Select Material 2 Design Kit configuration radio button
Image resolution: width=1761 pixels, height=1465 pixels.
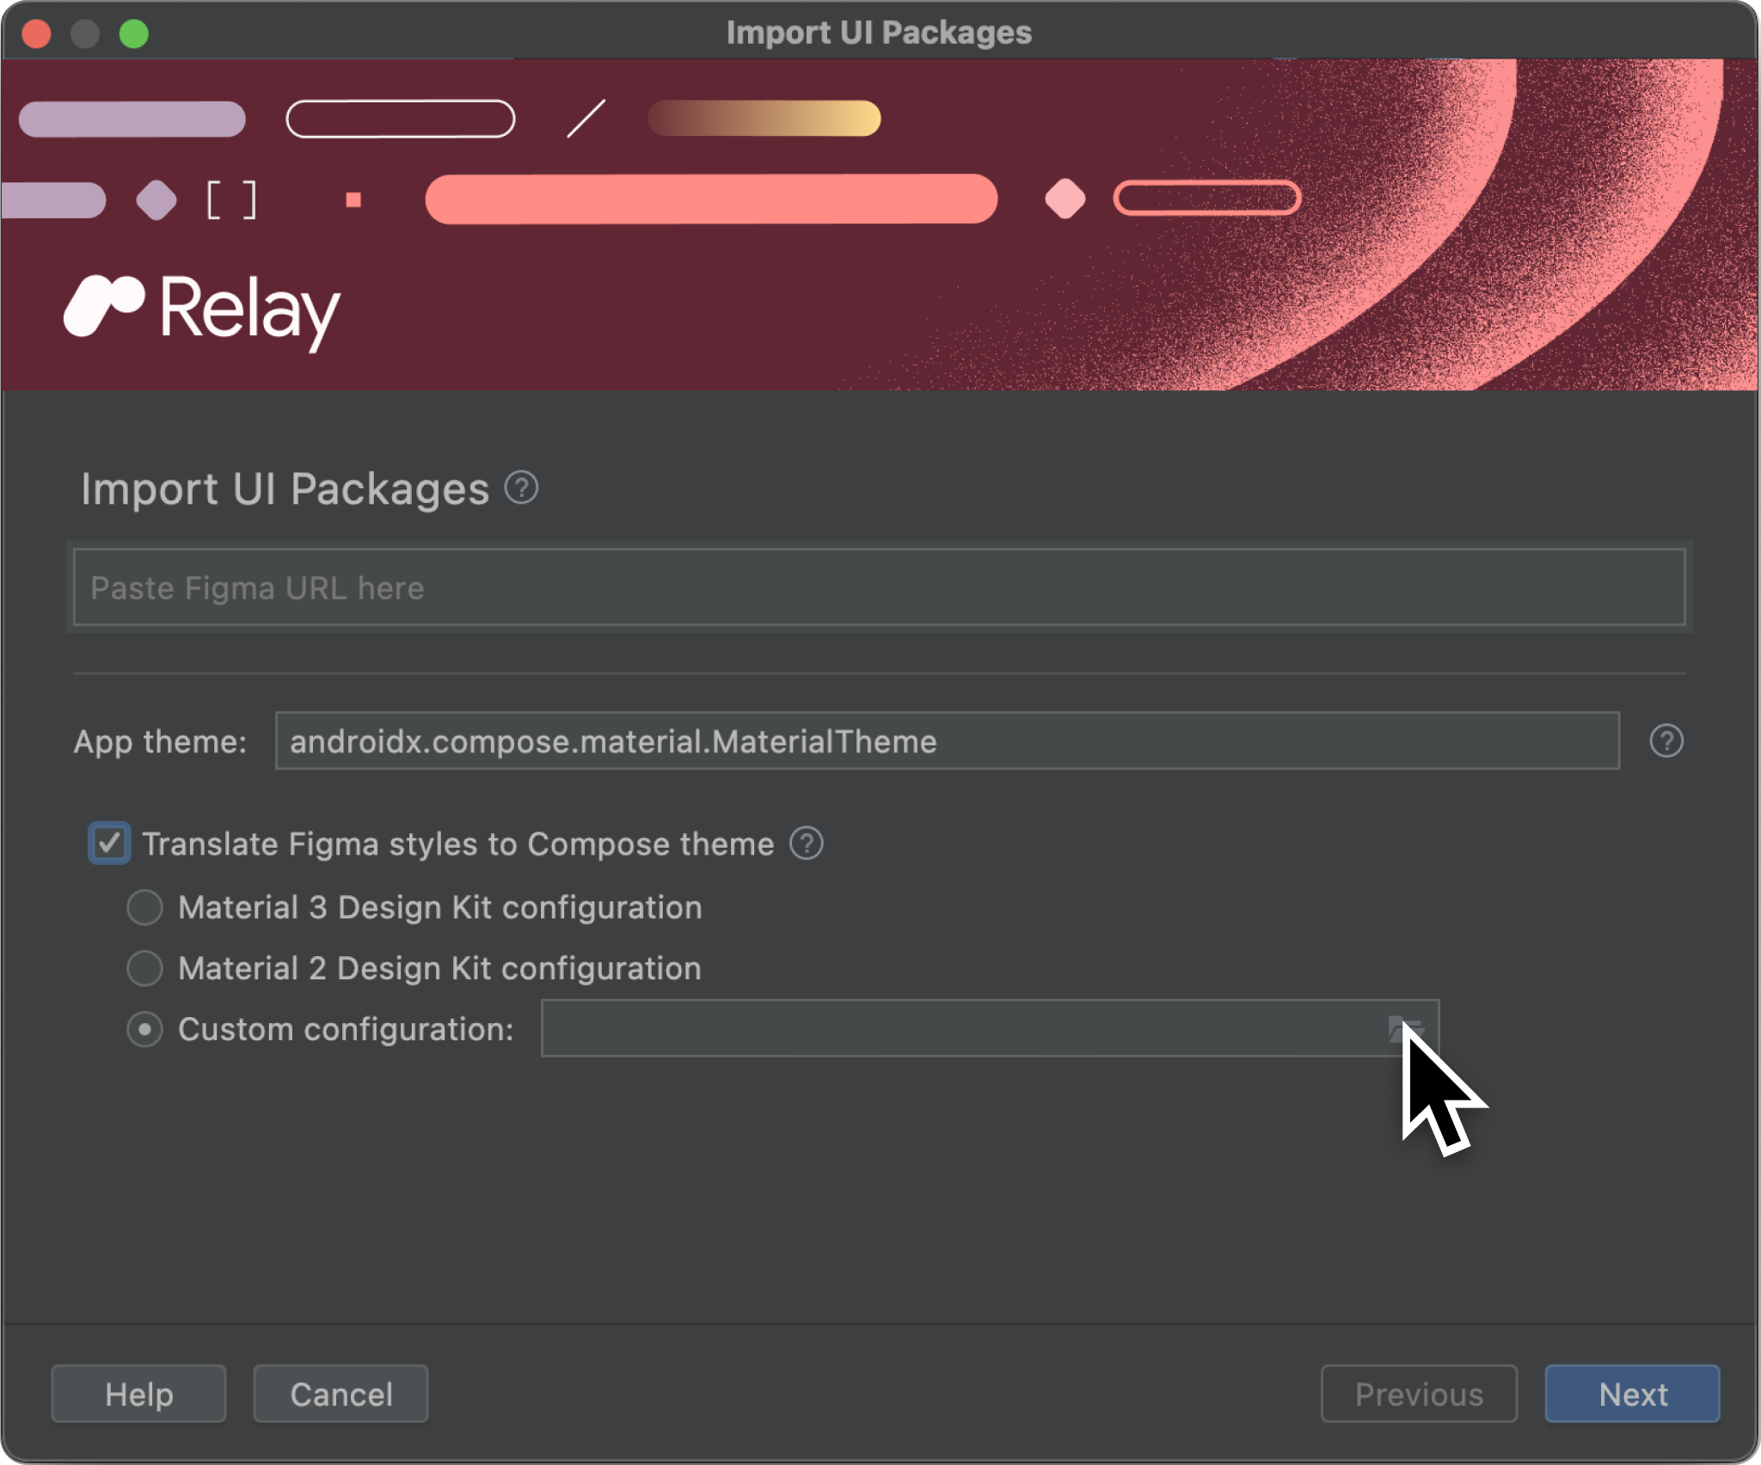click(x=146, y=968)
